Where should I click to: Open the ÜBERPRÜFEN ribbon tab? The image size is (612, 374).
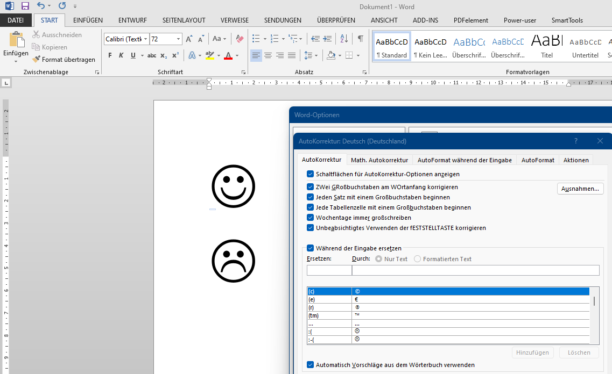pos(336,20)
